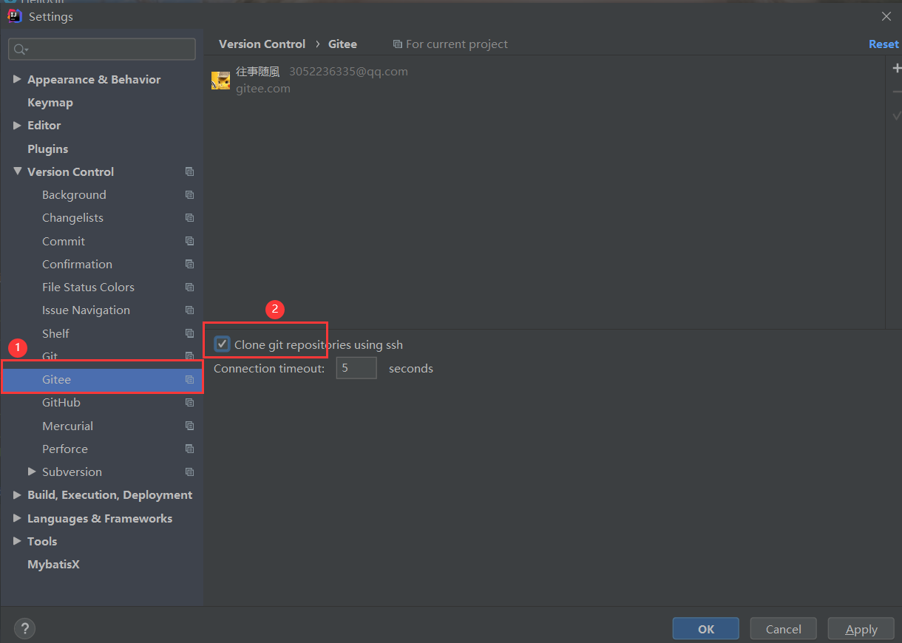This screenshot has height=643, width=902.
Task: Click project-level icon beside Issue Navigation
Action: [x=189, y=310]
